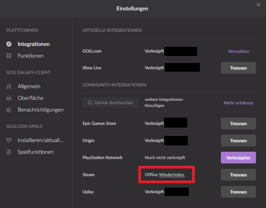This screenshot has height=208, width=266.
Task: Disconnect Xbox Live with Trennen
Action: [x=238, y=68]
